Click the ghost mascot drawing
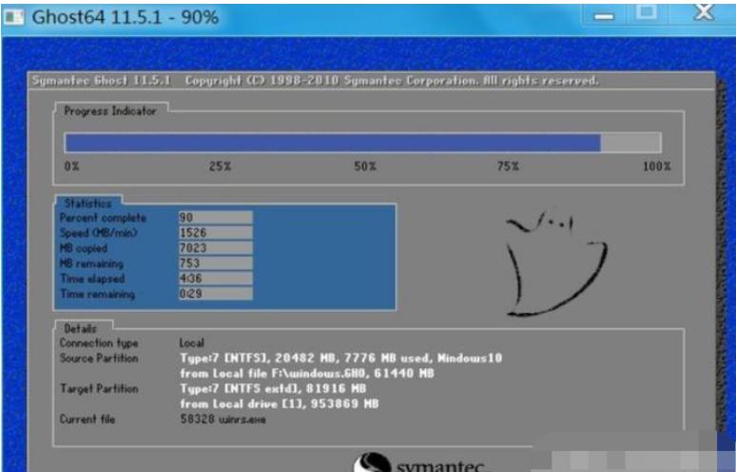 tap(556, 264)
